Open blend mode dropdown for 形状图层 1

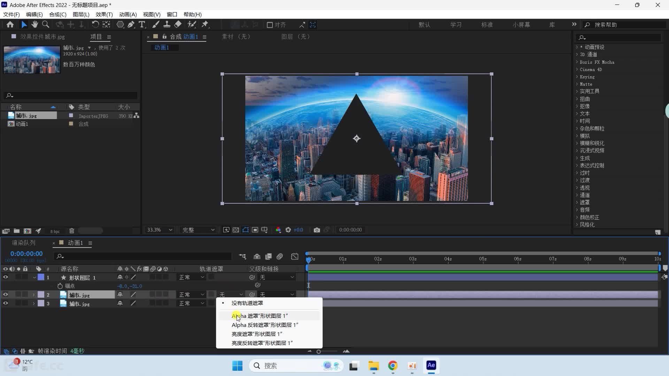191,277
